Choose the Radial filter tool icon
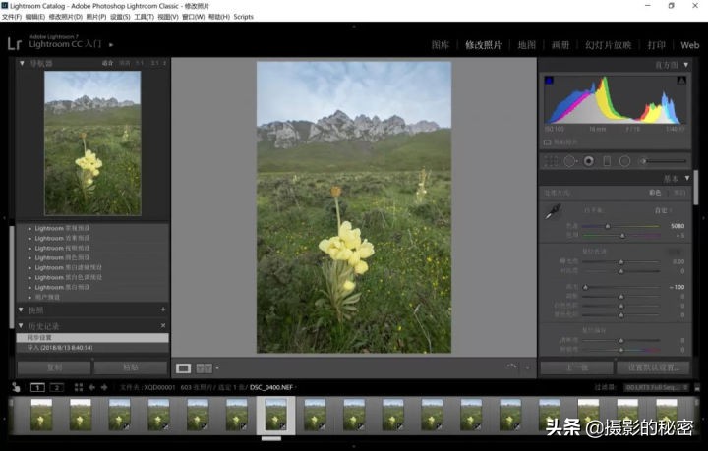The height and width of the screenshot is (451, 708). pos(624,160)
